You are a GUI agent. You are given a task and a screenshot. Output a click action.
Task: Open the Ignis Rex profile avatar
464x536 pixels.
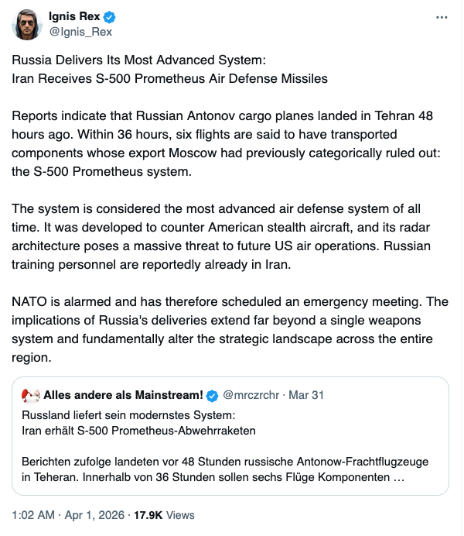click(x=26, y=24)
